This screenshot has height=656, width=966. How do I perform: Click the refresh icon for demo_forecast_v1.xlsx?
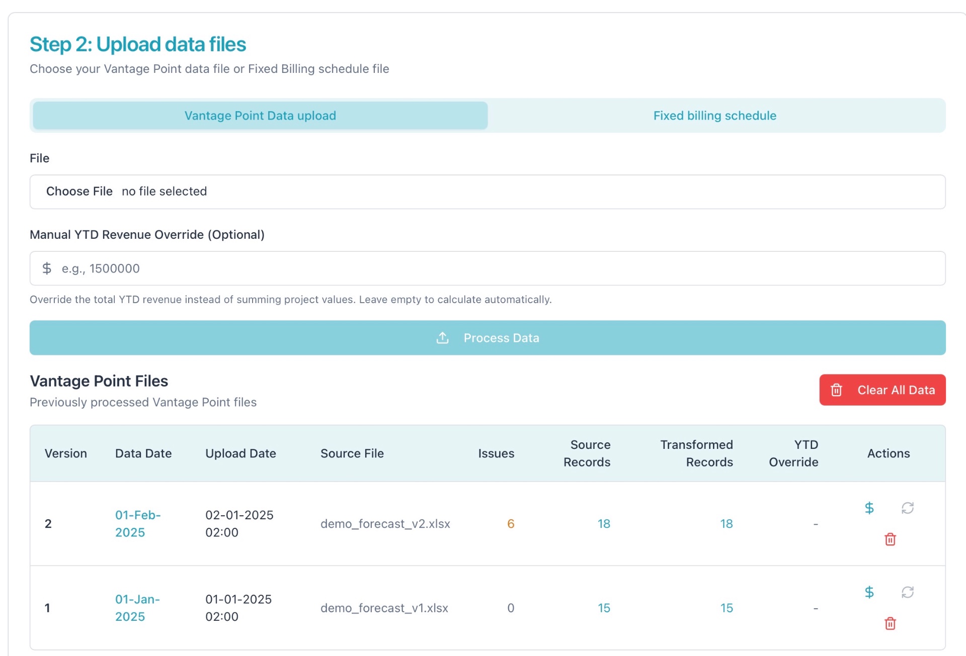click(907, 592)
